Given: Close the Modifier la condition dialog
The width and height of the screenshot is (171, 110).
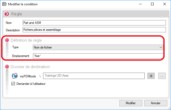Looking at the screenshot, I should pyautogui.click(x=165, y=4).
